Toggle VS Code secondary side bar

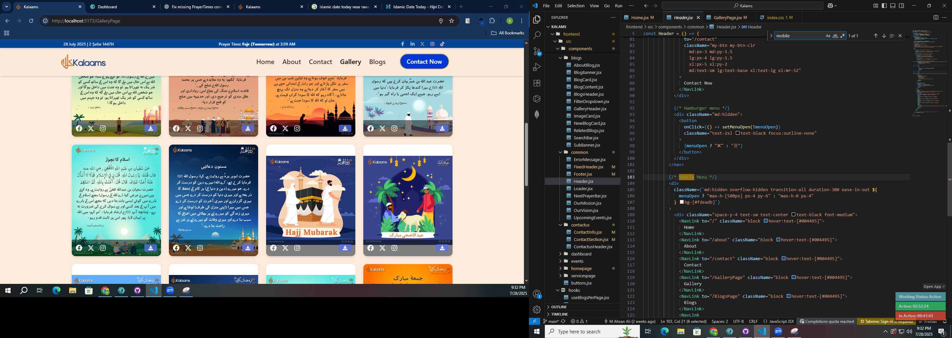pos(901,6)
